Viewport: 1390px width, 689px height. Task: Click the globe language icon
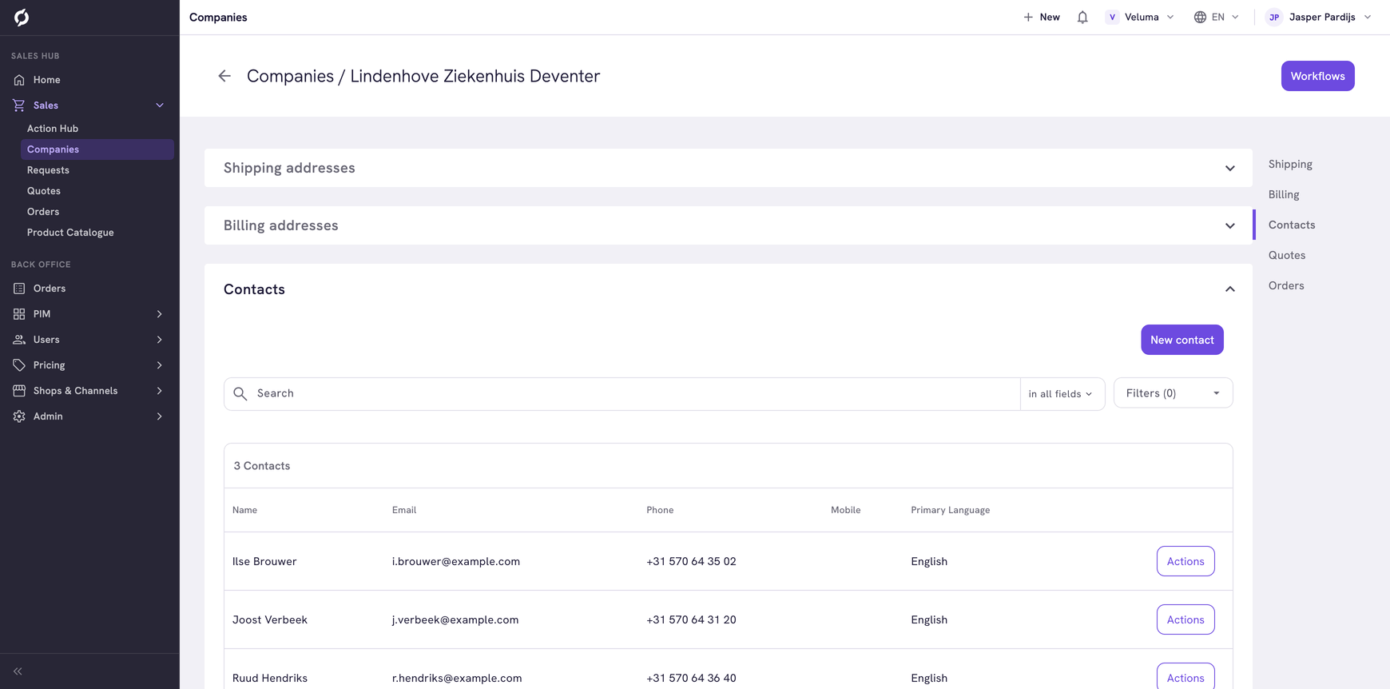click(x=1200, y=17)
